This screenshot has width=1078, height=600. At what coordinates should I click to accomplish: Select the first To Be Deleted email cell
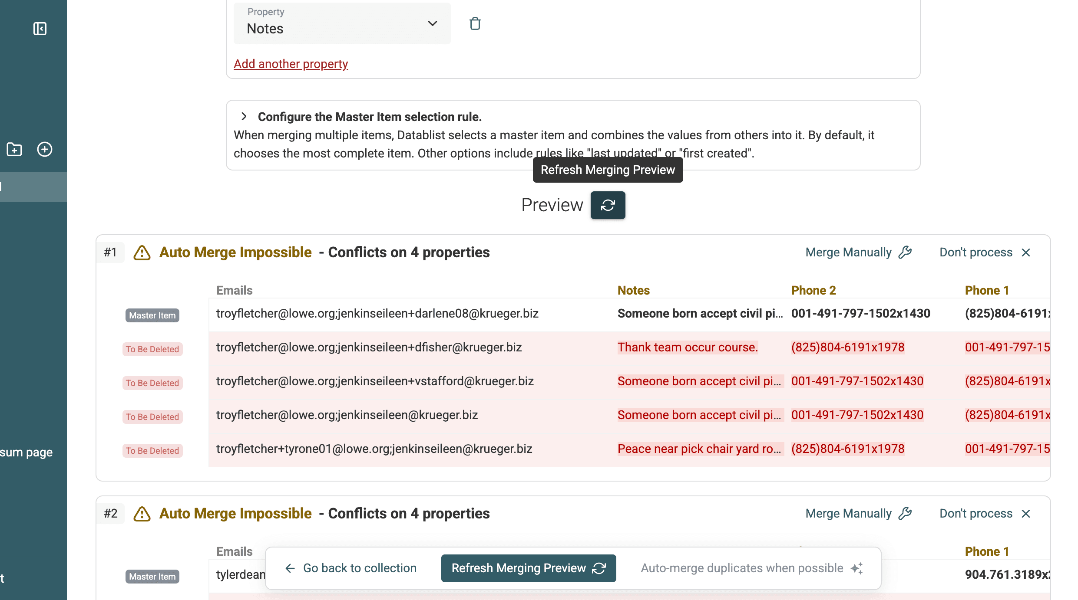coord(369,347)
